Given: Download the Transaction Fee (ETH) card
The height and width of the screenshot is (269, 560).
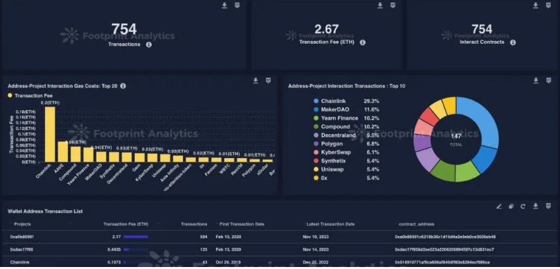Looking at the screenshot, I should (x=380, y=5).
